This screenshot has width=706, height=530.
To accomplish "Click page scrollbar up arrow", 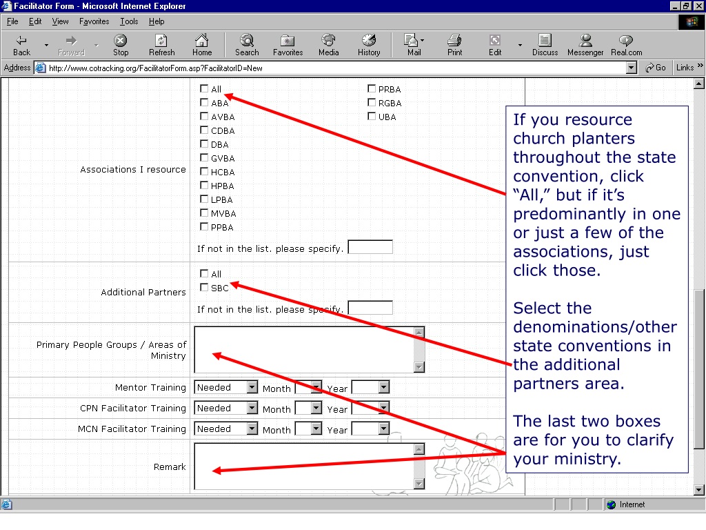I will 699,84.
